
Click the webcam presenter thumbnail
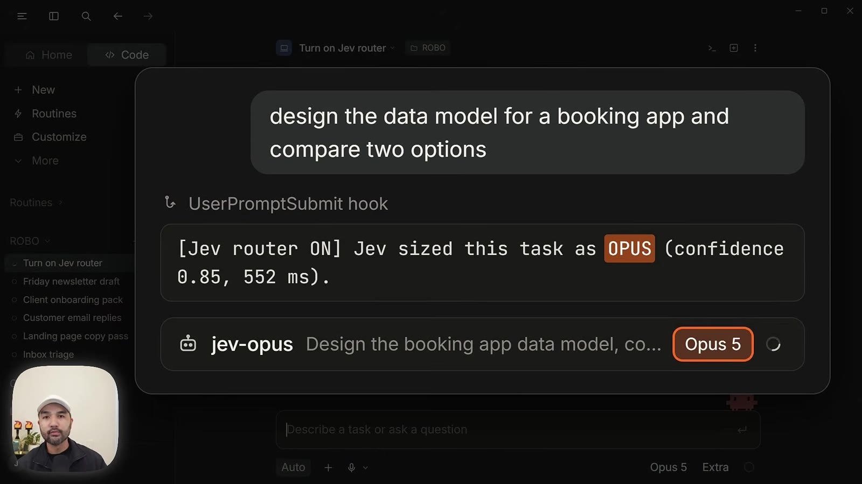(65, 419)
